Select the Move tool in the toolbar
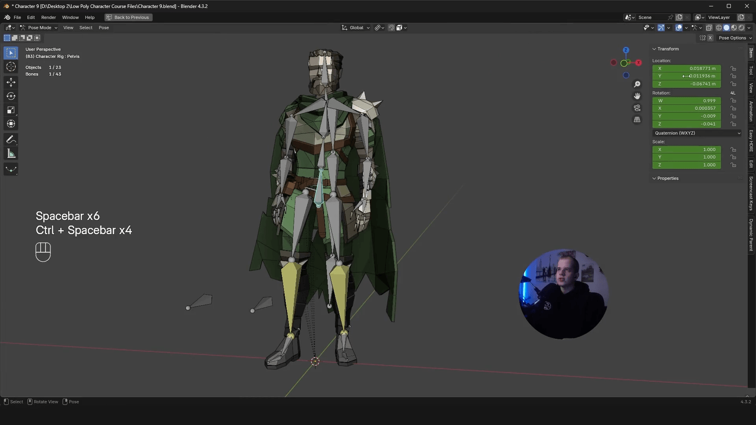The width and height of the screenshot is (756, 425). 11,82
